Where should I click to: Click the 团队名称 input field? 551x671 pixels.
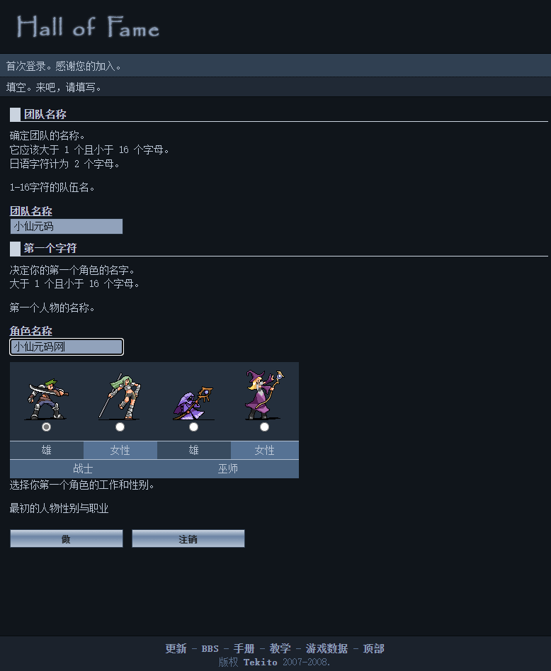67,226
